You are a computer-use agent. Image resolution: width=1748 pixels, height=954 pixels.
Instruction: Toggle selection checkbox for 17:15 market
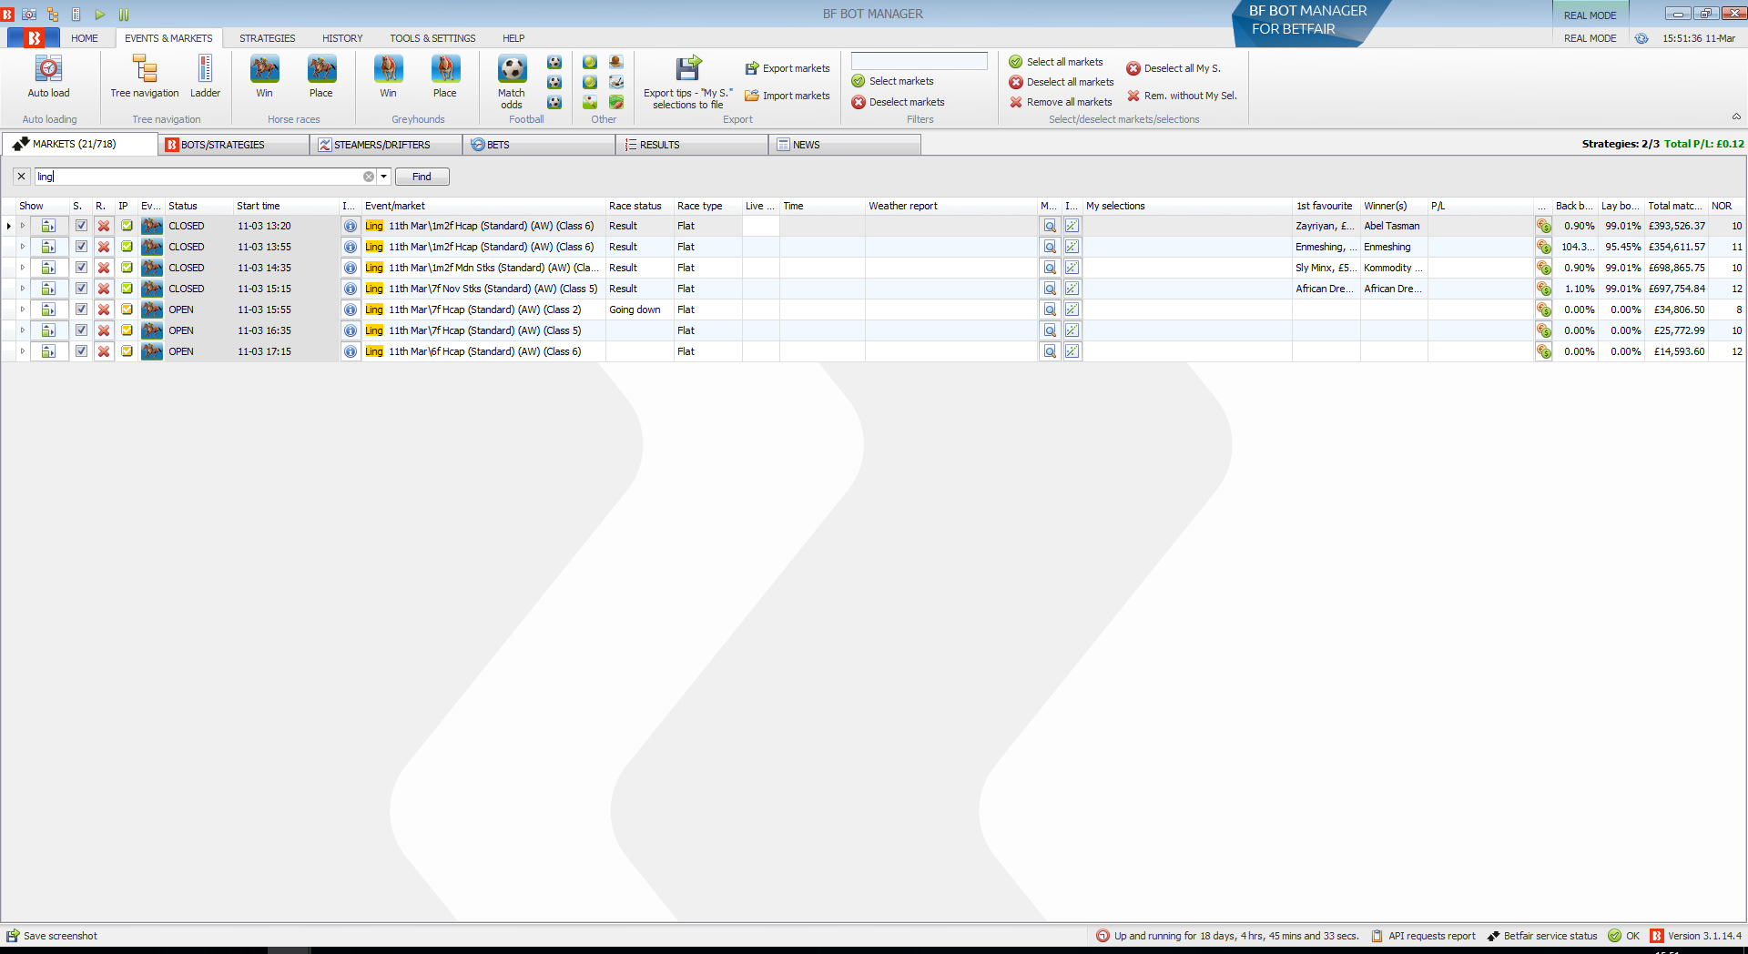pos(81,351)
